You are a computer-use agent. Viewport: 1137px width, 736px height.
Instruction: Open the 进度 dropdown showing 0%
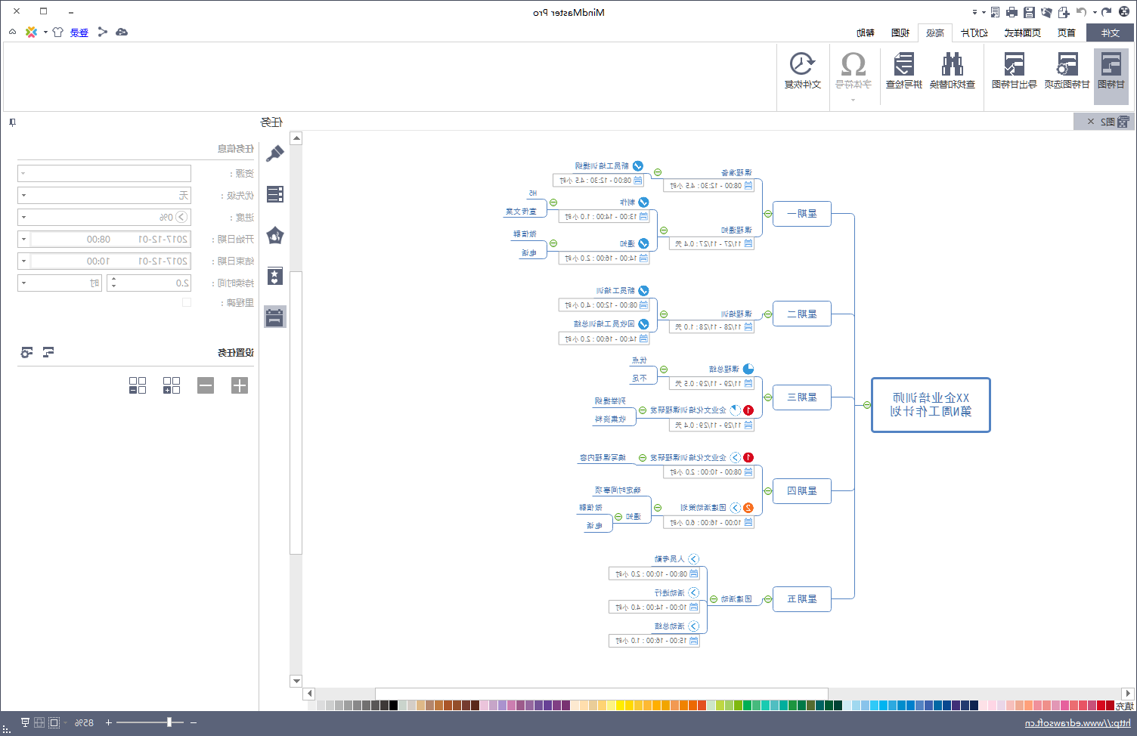(x=104, y=217)
